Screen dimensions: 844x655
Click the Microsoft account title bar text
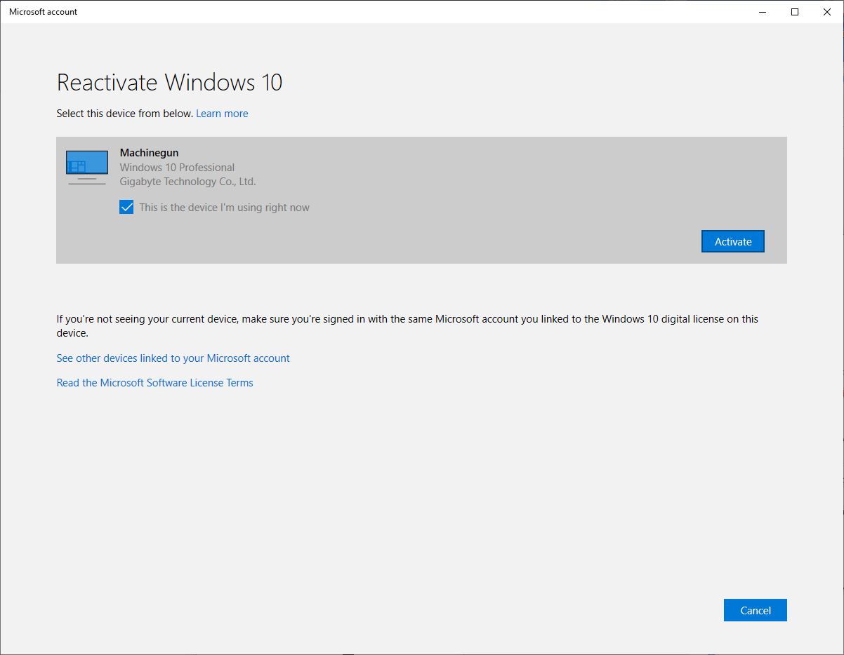coord(44,12)
